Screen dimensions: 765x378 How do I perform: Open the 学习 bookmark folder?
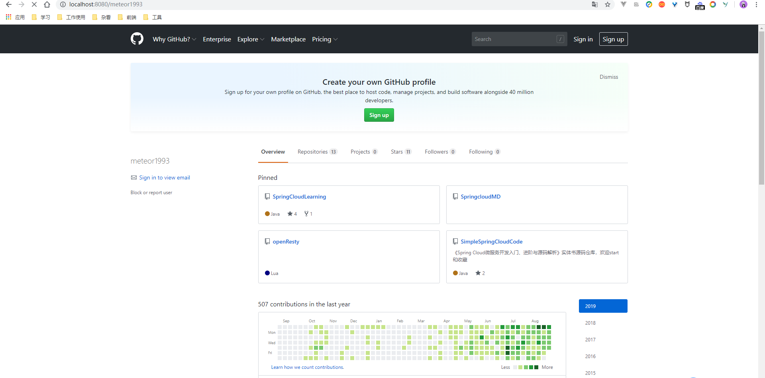41,17
